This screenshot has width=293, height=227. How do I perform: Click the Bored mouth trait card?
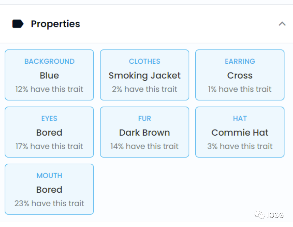pyautogui.click(x=49, y=189)
